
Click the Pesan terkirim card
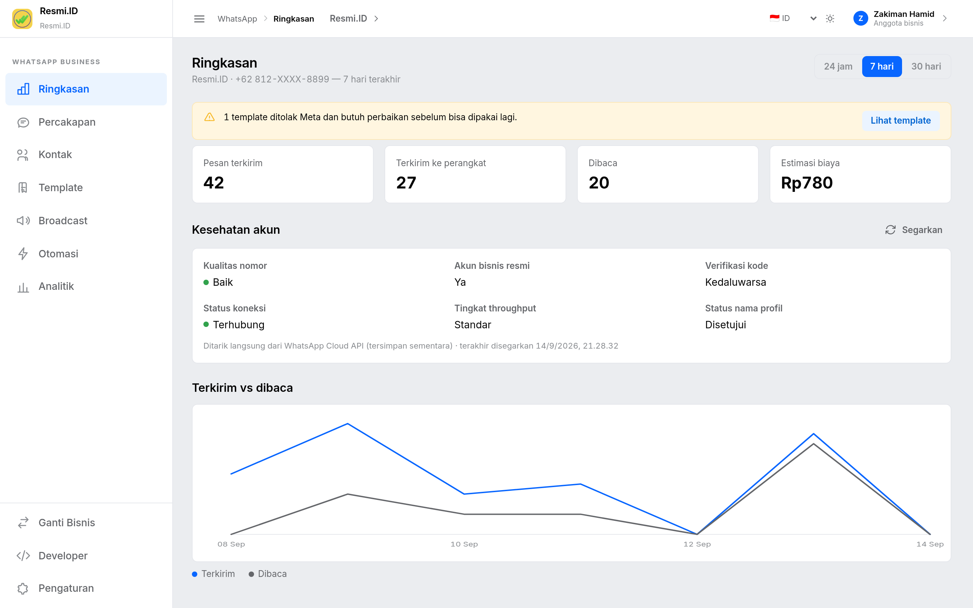[283, 174]
